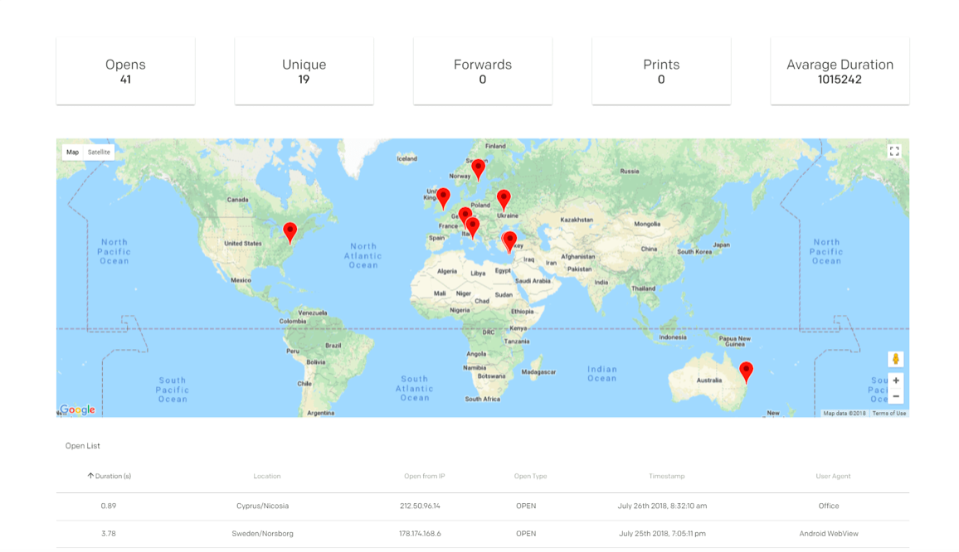Image resolution: width=959 pixels, height=552 pixels.
Task: Select the Sweden/Norsborg open list row
Action: [482, 534]
